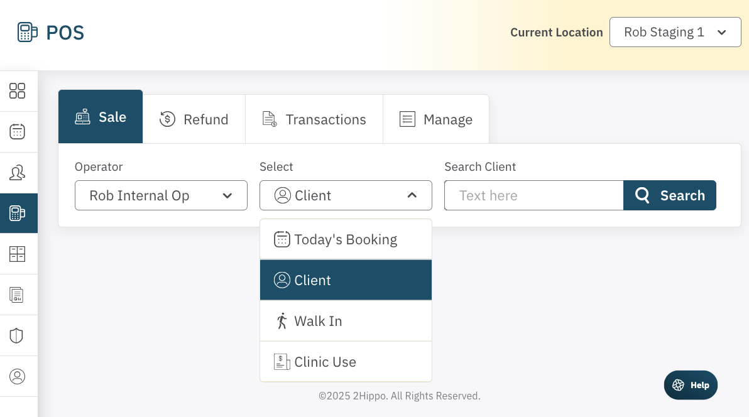Switch to the Transactions tab
The width and height of the screenshot is (749, 417).
[314, 119]
